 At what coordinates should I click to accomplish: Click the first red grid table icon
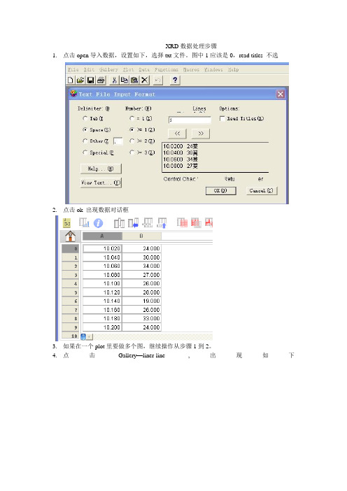[182, 222]
